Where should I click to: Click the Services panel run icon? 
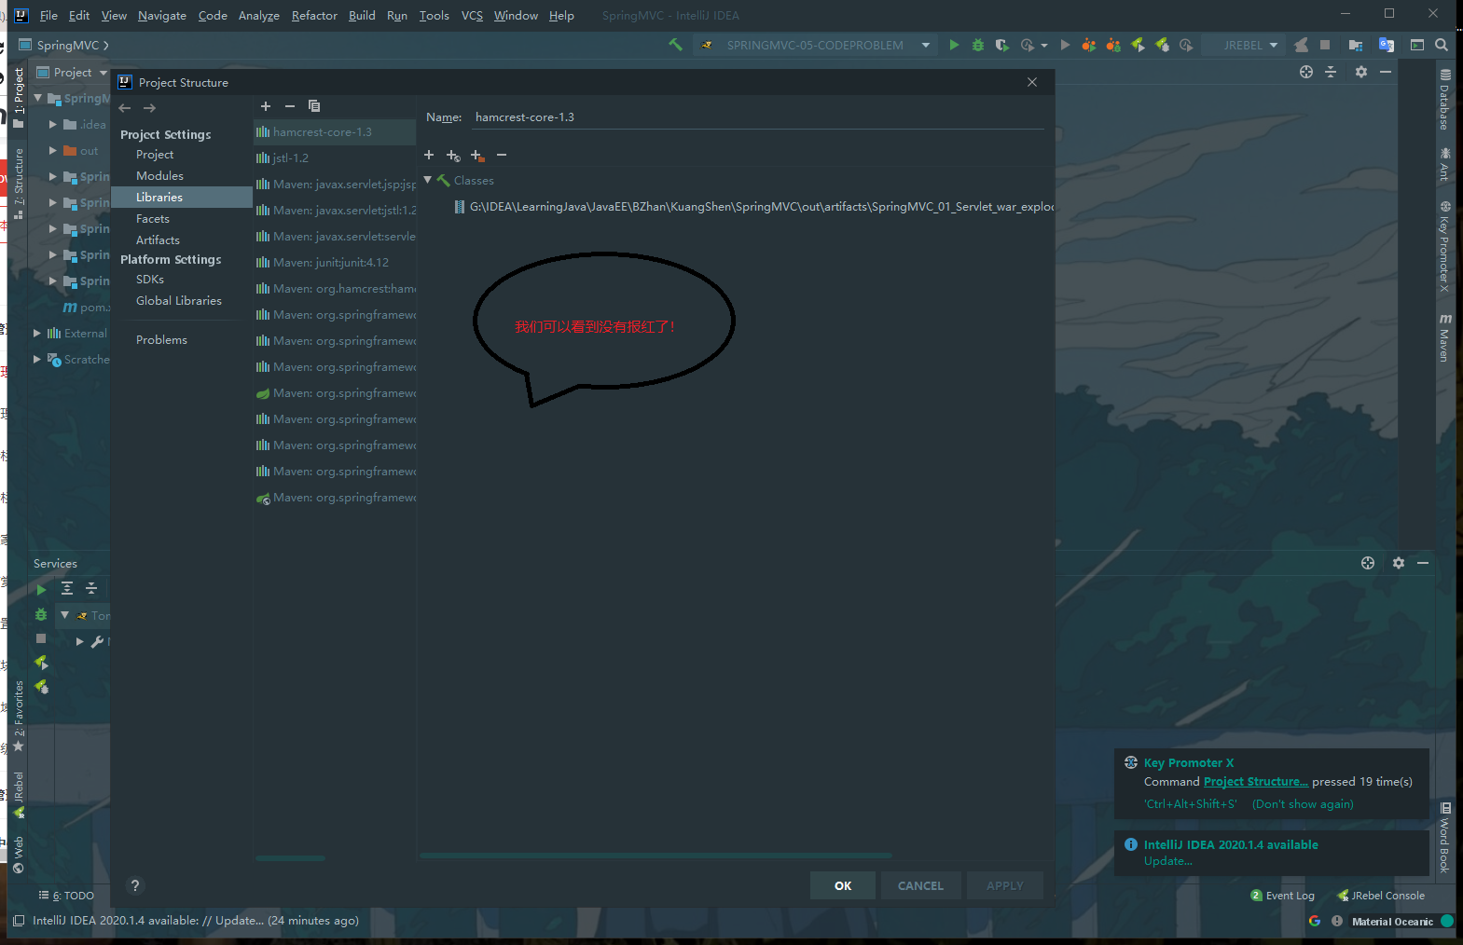coord(41,589)
